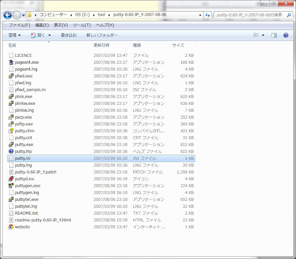Sort by 名前 column header
The height and width of the screenshot is (259, 296).
coord(12,45)
